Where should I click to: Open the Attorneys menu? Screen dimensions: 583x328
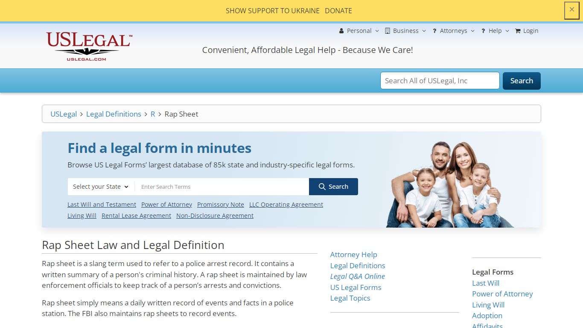[x=453, y=31]
